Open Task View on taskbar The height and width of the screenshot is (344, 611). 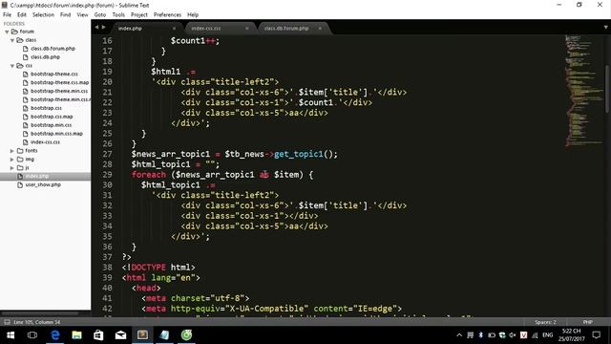click(x=32, y=335)
